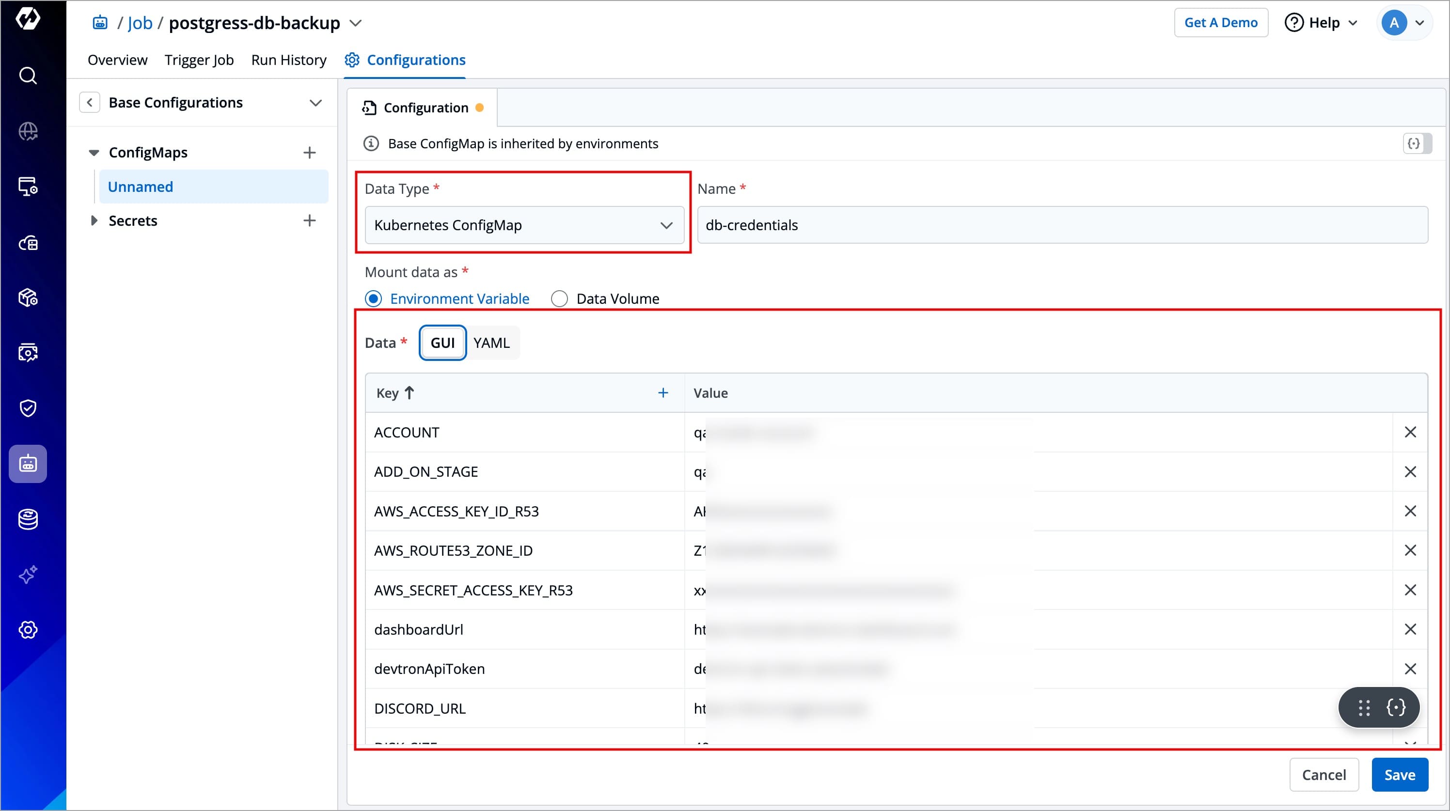Click the Get A Demo button
The width and height of the screenshot is (1450, 811).
pyautogui.click(x=1220, y=22)
